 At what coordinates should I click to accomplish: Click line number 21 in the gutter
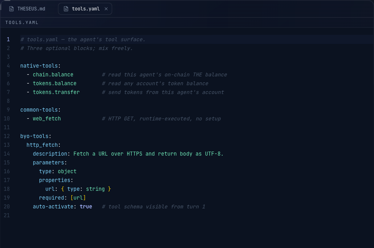point(7,215)
